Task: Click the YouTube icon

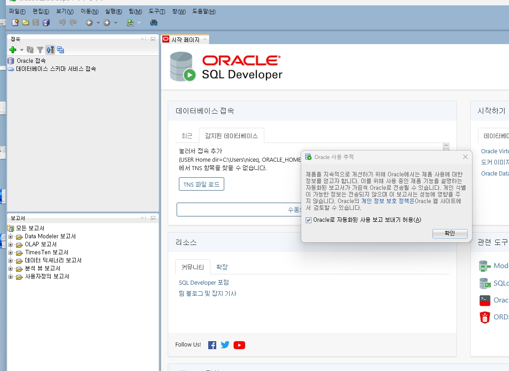Action: [239, 345]
